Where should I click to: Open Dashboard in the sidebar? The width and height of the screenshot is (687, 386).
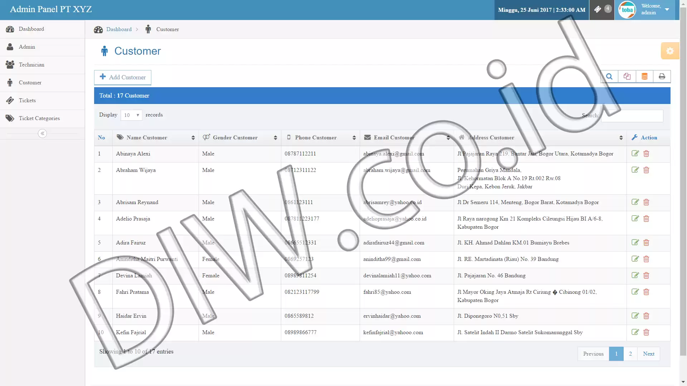42,29
